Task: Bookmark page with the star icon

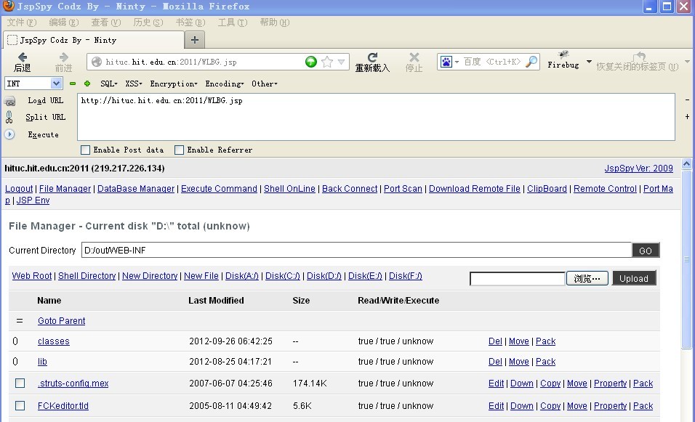Action: pos(327,62)
